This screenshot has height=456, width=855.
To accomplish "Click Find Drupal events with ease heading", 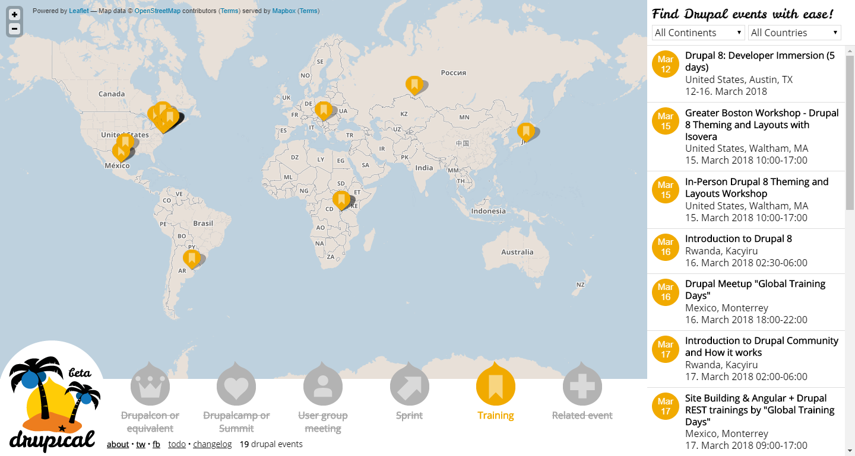I will point(743,14).
